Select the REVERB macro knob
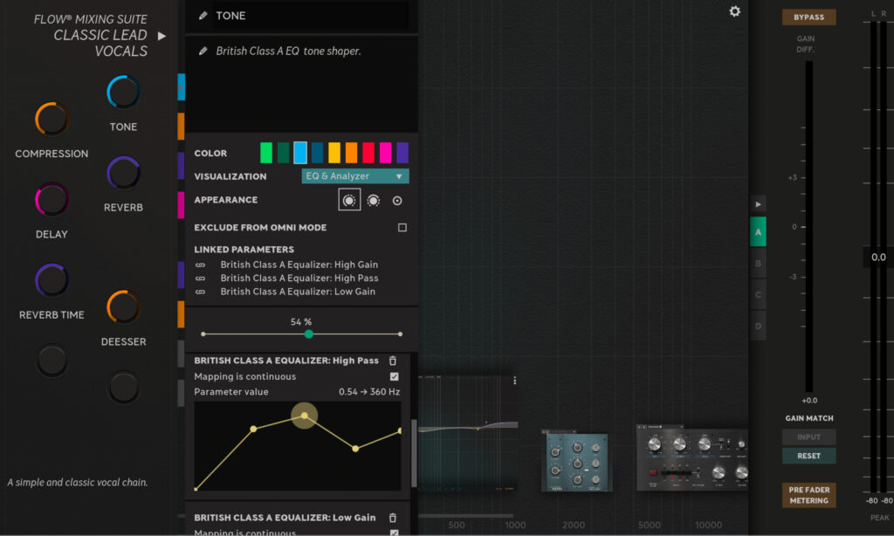Screen dimensions: 894x536 [123, 173]
